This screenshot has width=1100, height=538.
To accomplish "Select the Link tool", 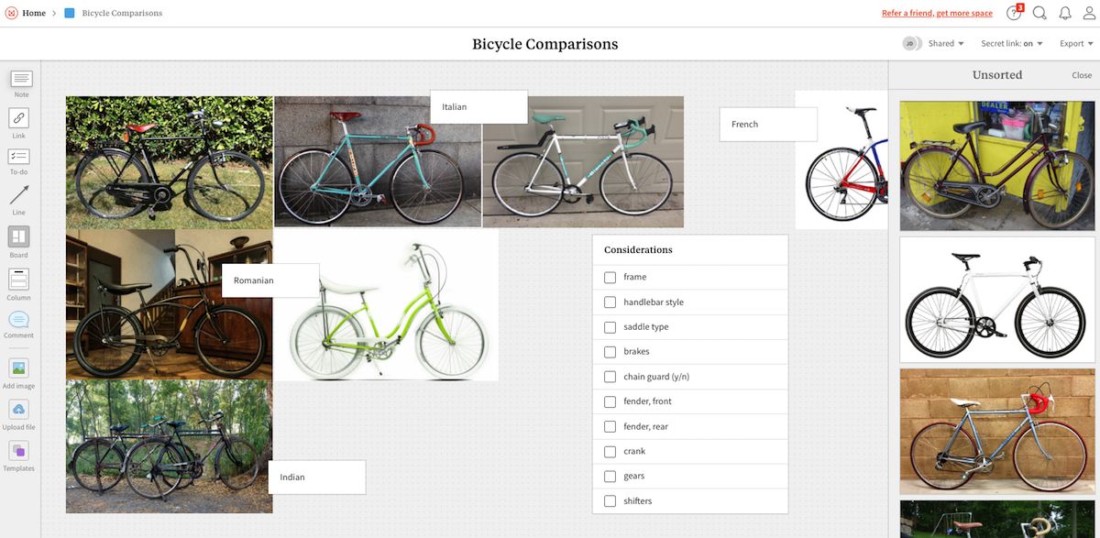I will (19, 118).
